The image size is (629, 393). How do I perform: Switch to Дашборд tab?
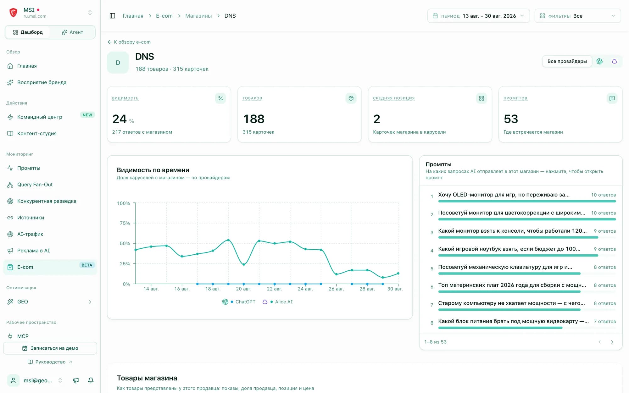28,32
